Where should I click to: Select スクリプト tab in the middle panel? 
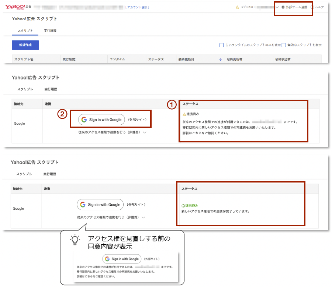pyautogui.click(x=25, y=89)
